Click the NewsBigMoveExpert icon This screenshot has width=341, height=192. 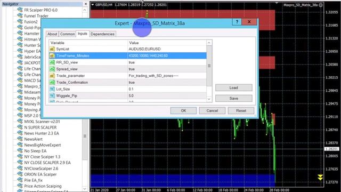[20, 145]
